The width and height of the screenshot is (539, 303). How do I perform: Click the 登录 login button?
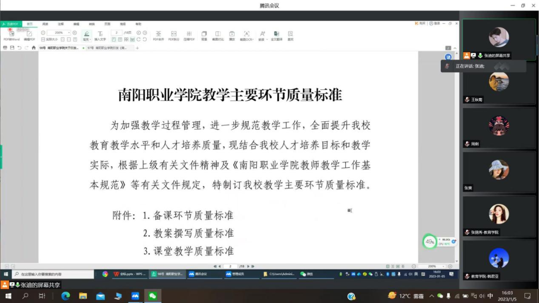click(436, 23)
